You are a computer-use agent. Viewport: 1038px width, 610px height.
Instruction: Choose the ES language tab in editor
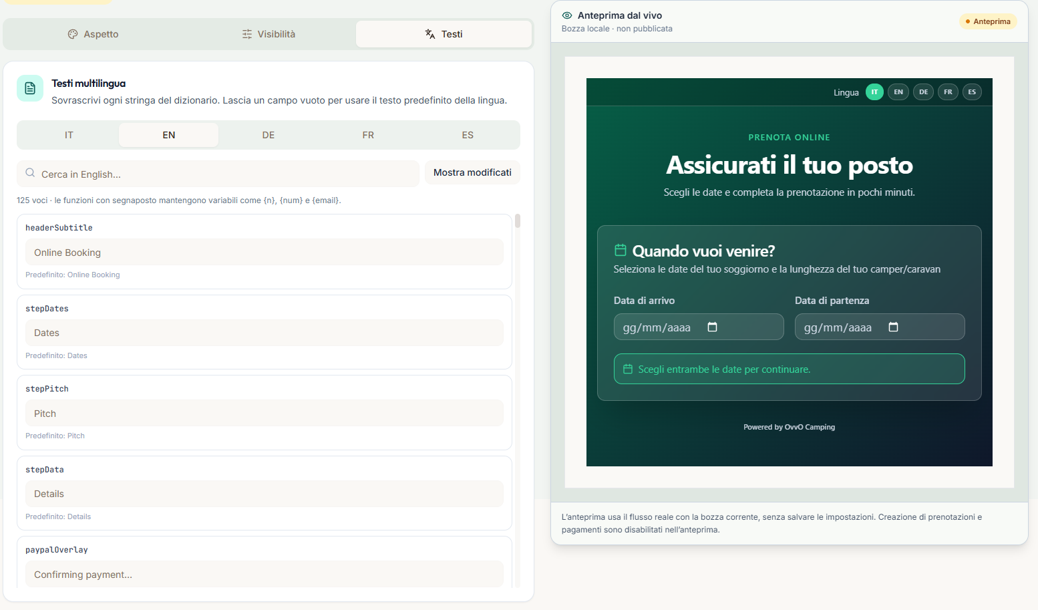coord(468,135)
